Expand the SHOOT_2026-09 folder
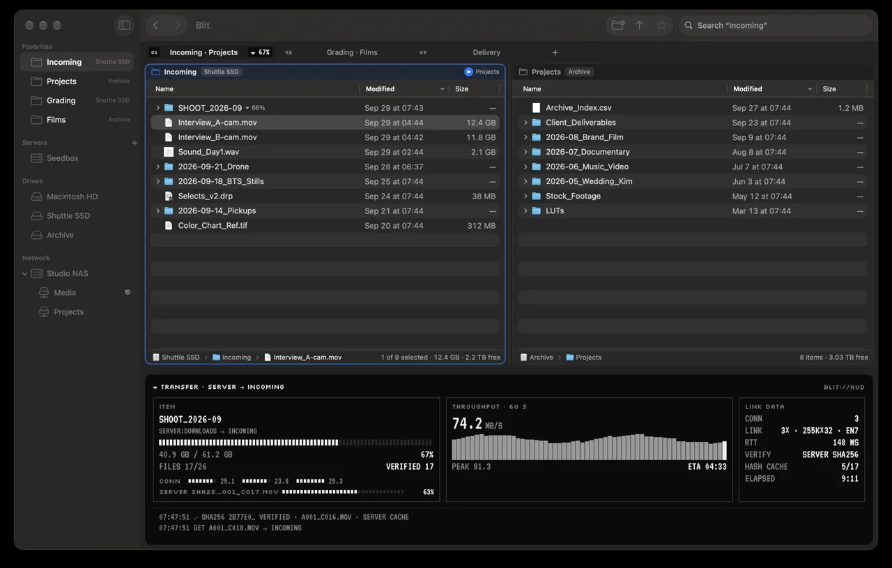Image resolution: width=892 pixels, height=568 pixels. coord(158,108)
